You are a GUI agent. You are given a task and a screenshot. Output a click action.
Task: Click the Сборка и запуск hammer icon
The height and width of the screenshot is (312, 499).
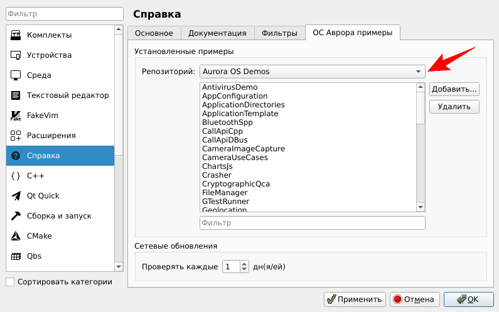(x=16, y=216)
